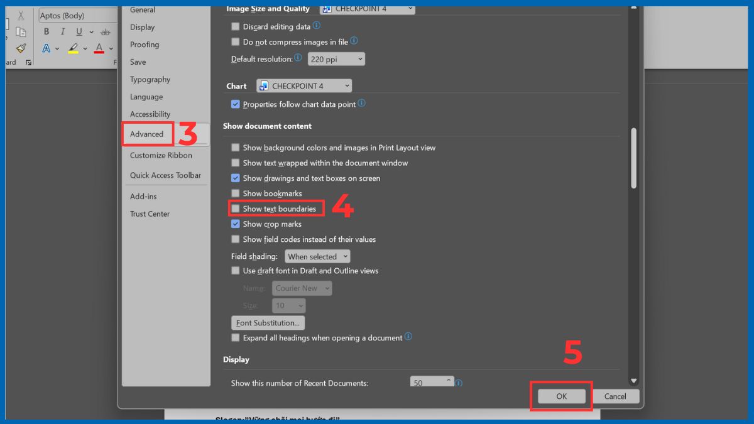
Task: Select the Proofing options category
Action: click(145, 45)
